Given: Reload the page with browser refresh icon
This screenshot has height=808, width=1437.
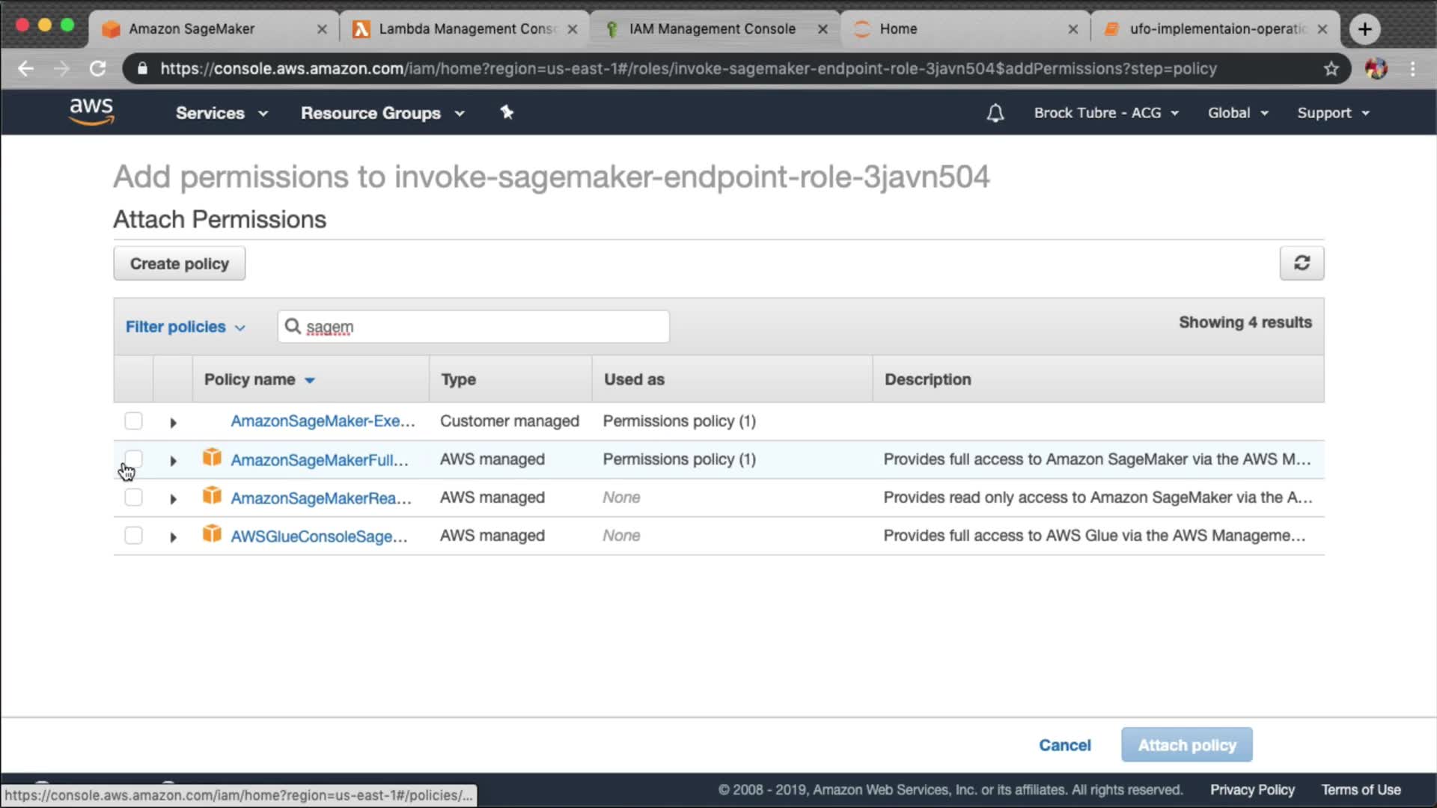Looking at the screenshot, I should coord(98,69).
